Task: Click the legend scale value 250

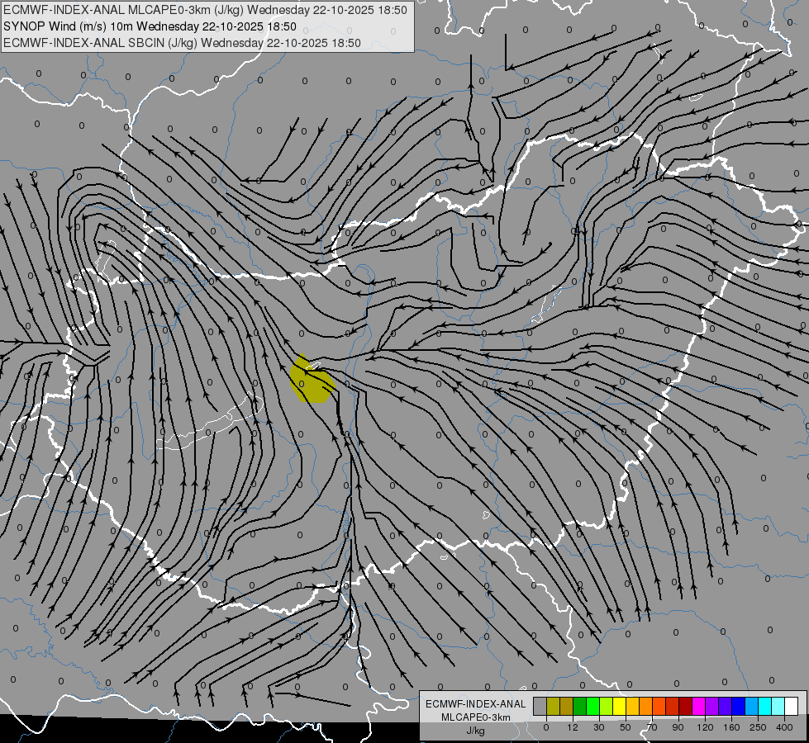Action: pos(758,727)
